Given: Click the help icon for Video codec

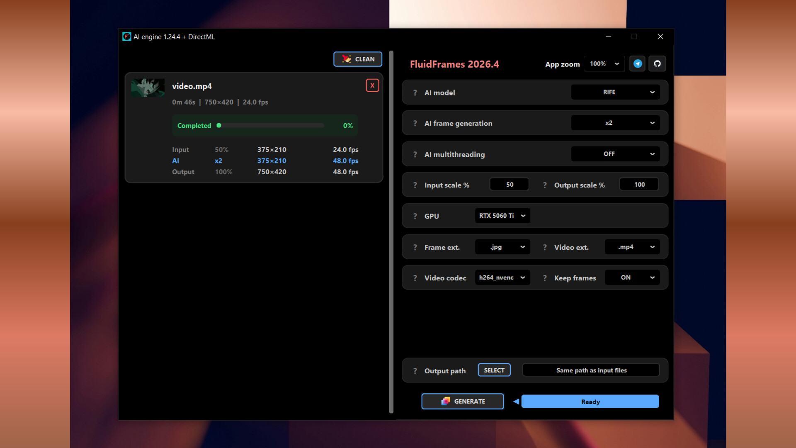Looking at the screenshot, I should [x=415, y=278].
